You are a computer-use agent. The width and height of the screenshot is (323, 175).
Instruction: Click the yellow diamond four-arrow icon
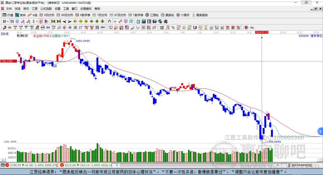point(103,21)
